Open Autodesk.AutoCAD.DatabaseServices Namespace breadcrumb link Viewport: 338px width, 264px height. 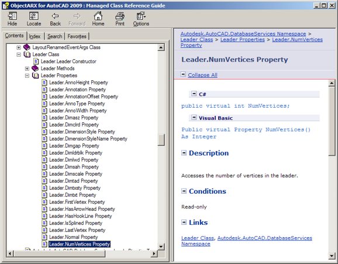243,34
